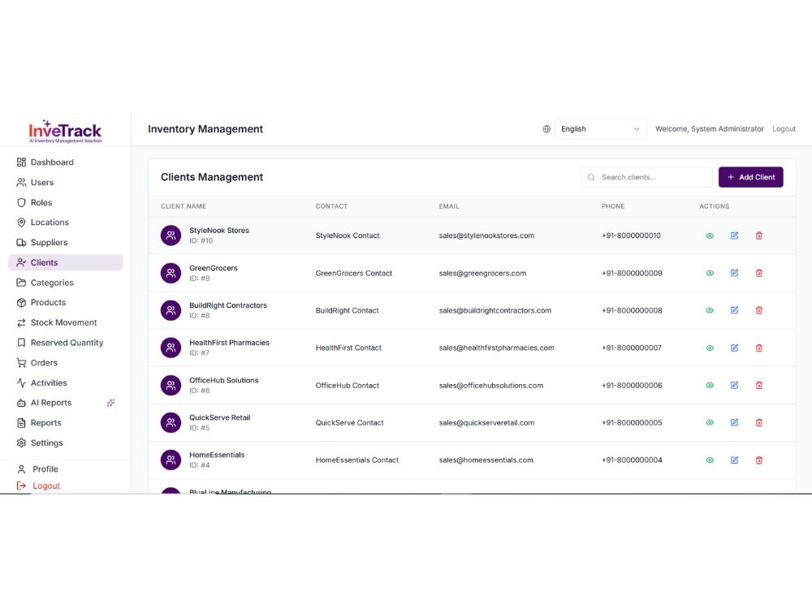This screenshot has width=812, height=609.
Task: Navigate to Orders
Action: coord(66,363)
